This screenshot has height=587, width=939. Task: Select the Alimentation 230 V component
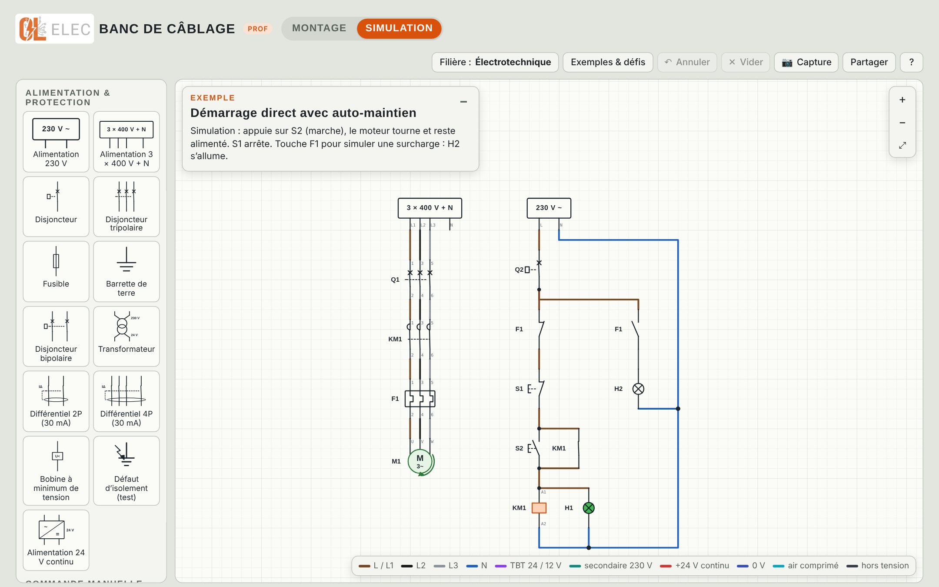(56, 142)
